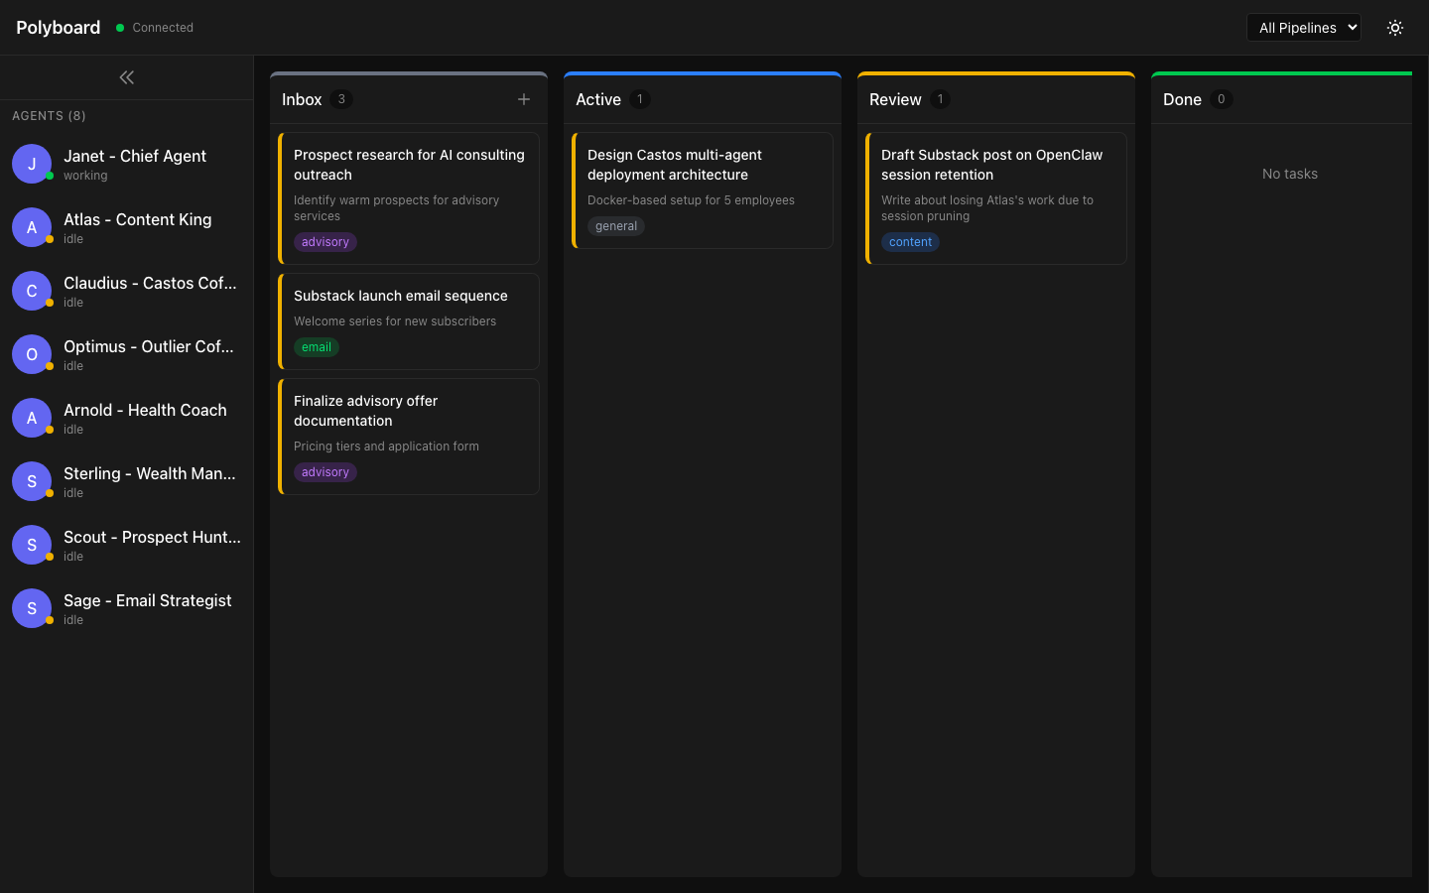The height and width of the screenshot is (893, 1429).
Task: Open Prospect research for AI consulting card
Action: click(x=409, y=198)
